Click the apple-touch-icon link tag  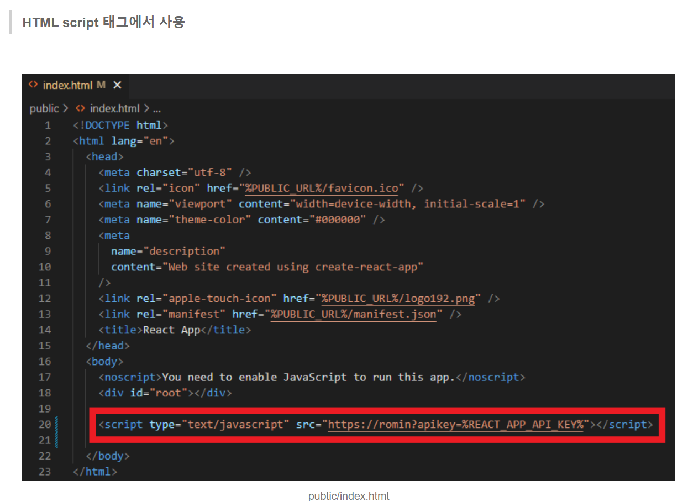coord(300,299)
